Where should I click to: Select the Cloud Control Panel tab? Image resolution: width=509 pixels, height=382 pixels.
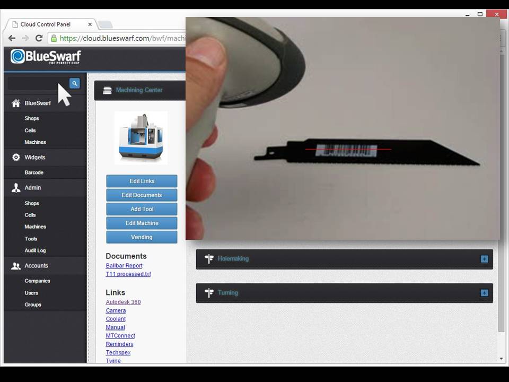click(51, 24)
